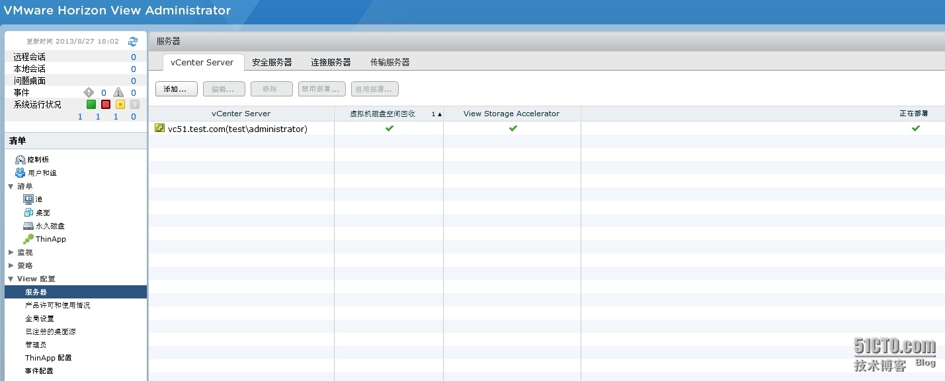Select the ThinApp green balls icon
Screen dimensions: 945x381
[x=28, y=239]
